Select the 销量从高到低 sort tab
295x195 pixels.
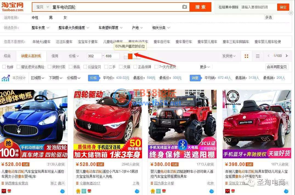pyautogui.click(x=31, y=56)
